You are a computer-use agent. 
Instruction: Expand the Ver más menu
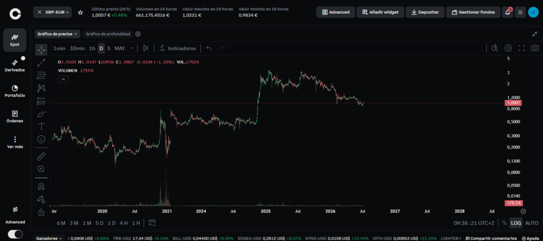(x=15, y=142)
